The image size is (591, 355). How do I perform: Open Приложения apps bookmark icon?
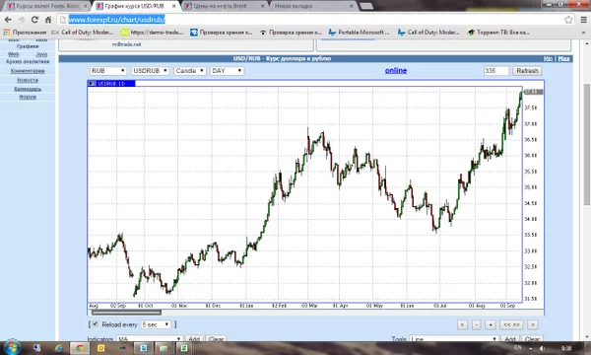pyautogui.click(x=7, y=33)
